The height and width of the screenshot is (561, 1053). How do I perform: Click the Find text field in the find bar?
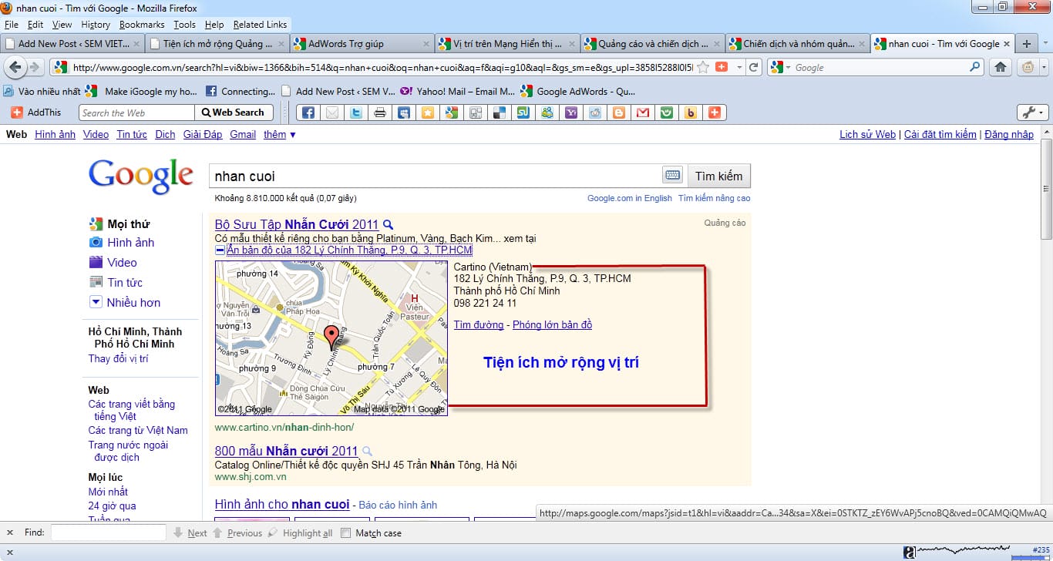pos(108,532)
